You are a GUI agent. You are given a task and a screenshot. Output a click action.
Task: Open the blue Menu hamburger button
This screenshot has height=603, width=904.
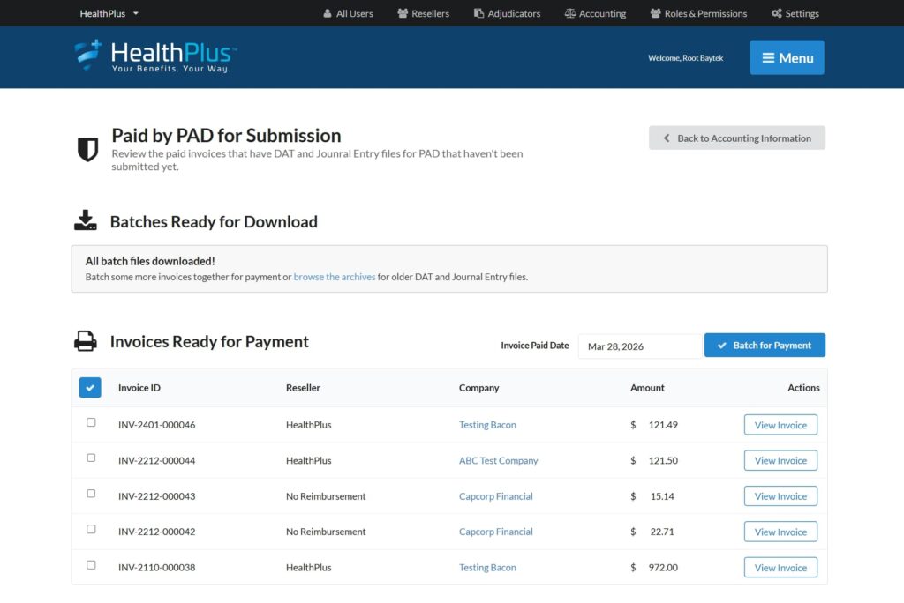(x=787, y=57)
